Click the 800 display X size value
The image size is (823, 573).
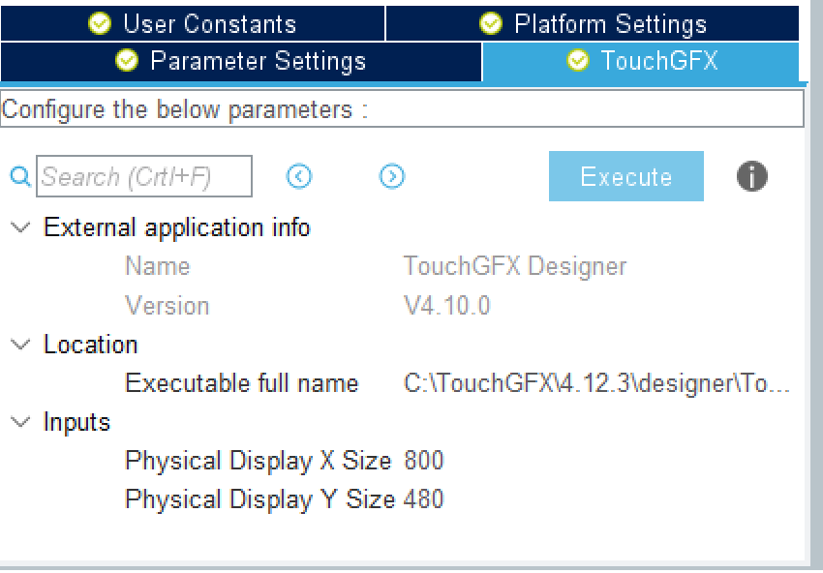(423, 460)
